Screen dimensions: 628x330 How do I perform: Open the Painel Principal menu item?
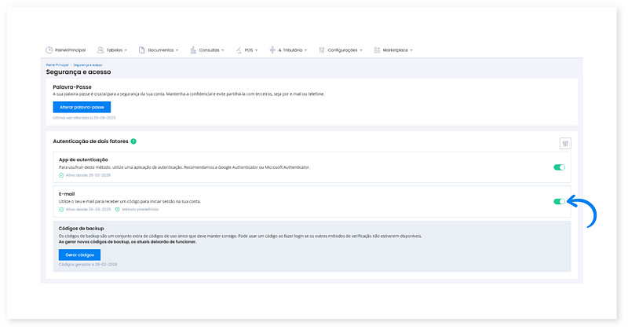click(x=66, y=50)
